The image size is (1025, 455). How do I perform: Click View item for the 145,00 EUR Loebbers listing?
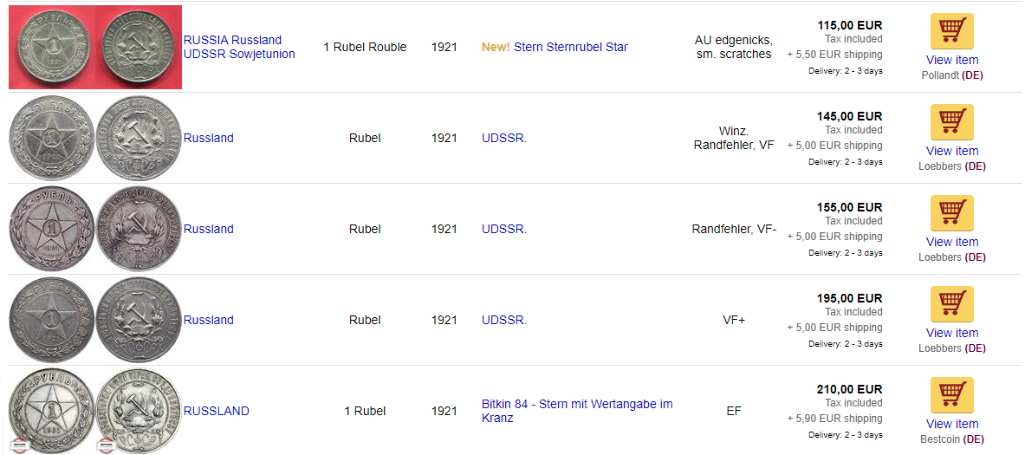tap(951, 151)
